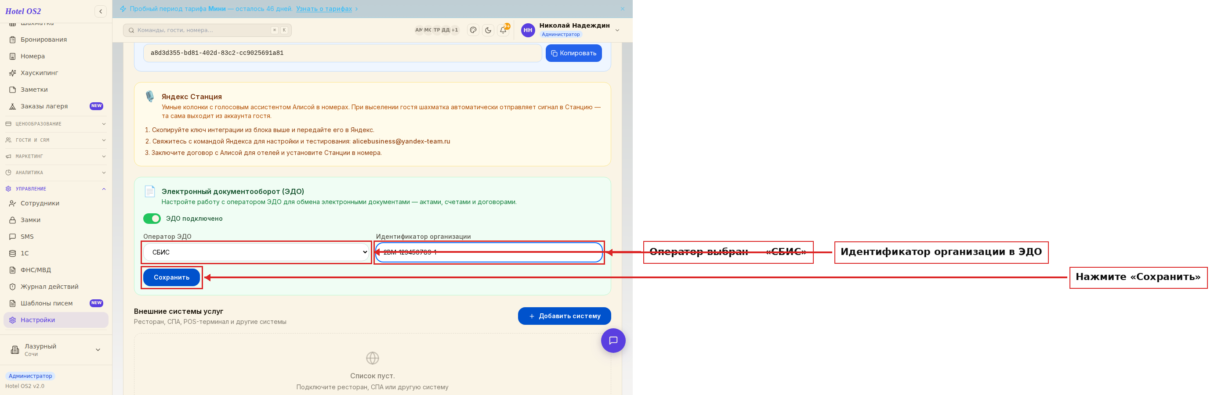Switch to dark mode moon icon

tap(488, 30)
